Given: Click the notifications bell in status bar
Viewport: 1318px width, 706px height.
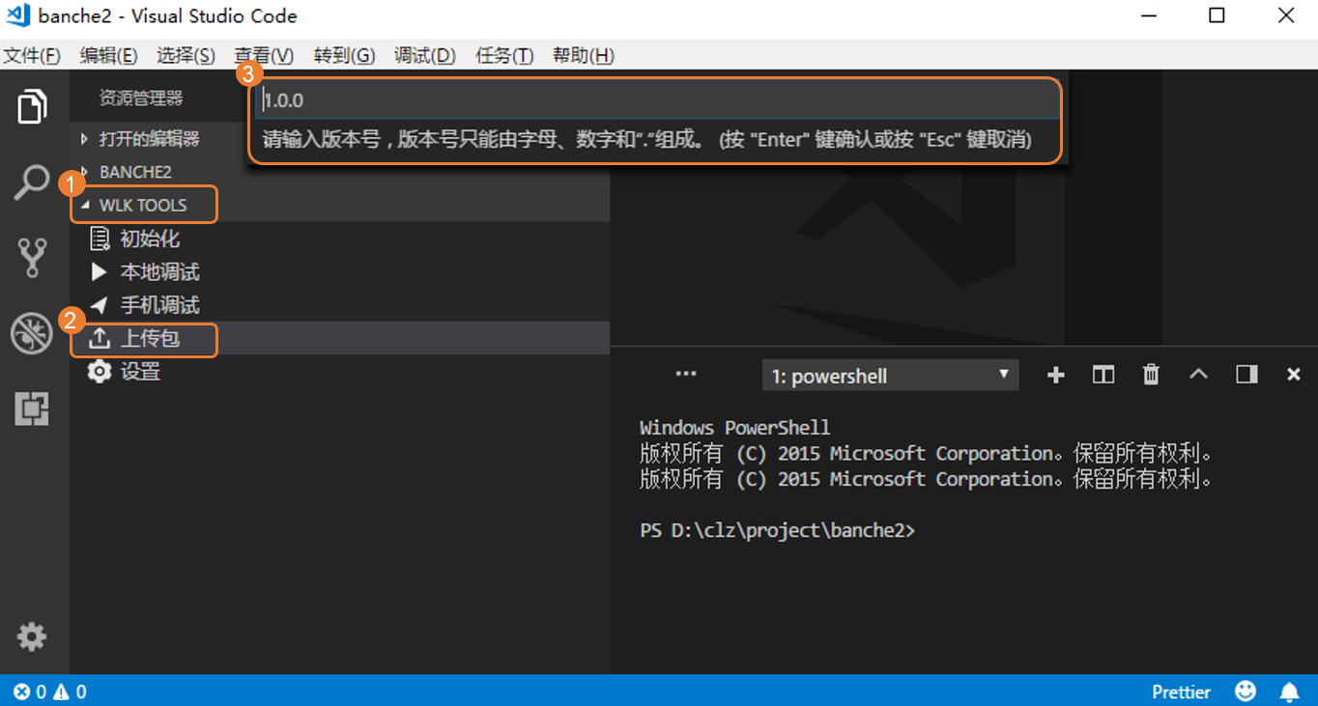Looking at the screenshot, I should [x=1289, y=692].
